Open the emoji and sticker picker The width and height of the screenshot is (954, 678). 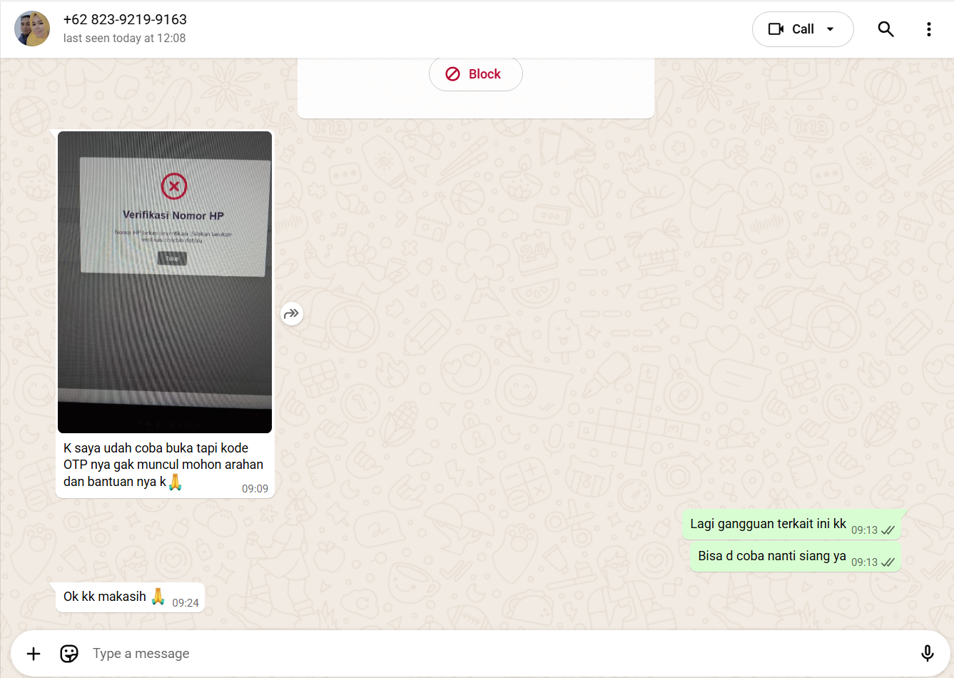tap(69, 654)
